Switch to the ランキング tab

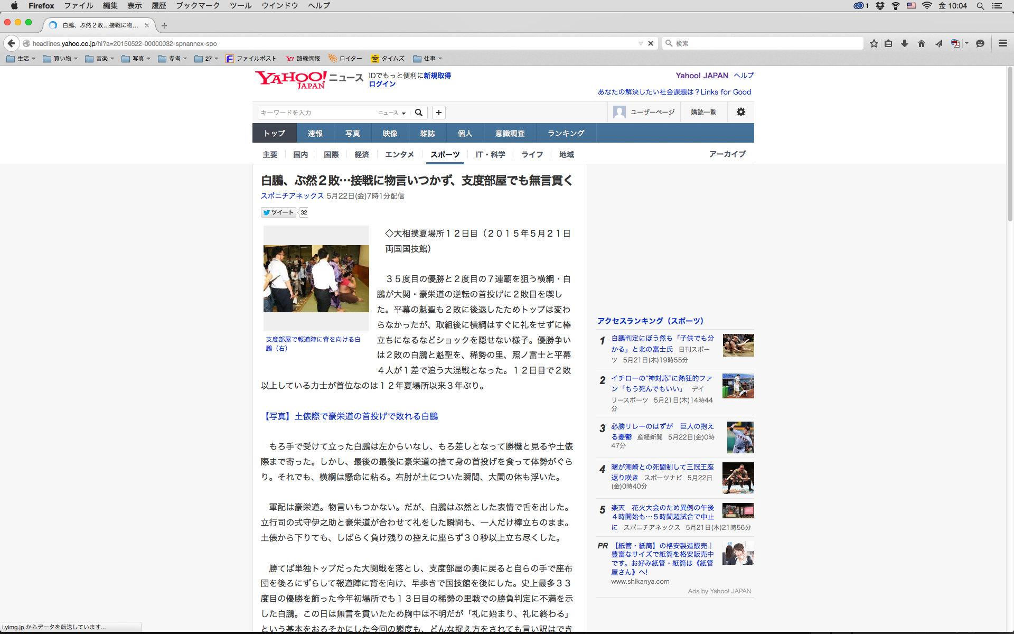point(566,133)
